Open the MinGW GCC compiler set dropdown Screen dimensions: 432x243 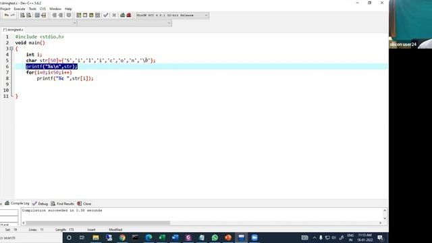[x=172, y=15]
